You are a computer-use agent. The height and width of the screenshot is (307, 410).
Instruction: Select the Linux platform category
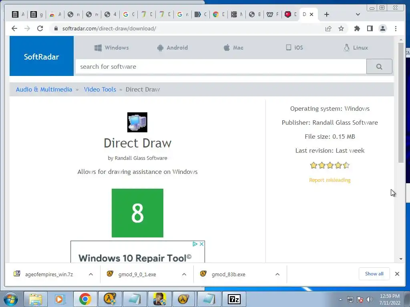tap(356, 48)
